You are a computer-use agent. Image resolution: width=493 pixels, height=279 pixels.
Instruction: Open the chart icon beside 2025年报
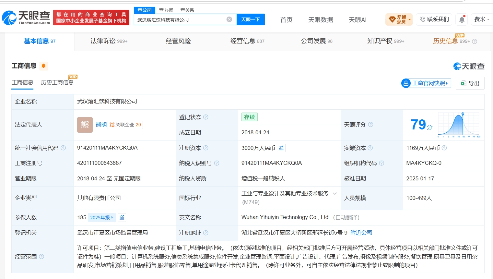[122, 217]
